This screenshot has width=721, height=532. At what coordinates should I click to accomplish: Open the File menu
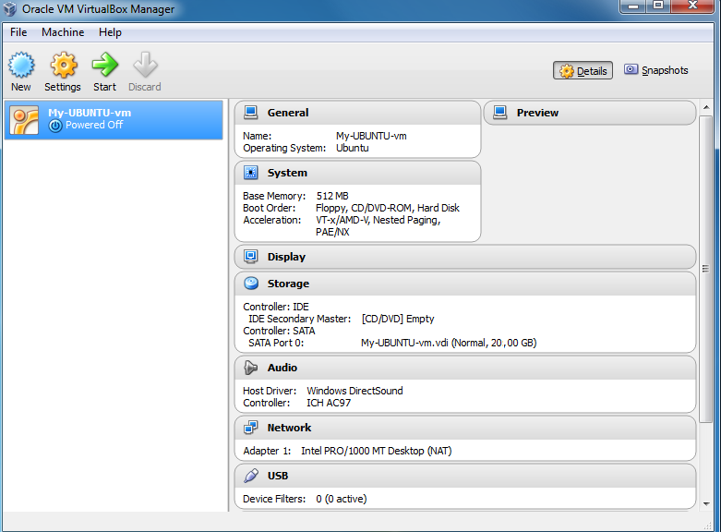pyautogui.click(x=18, y=32)
